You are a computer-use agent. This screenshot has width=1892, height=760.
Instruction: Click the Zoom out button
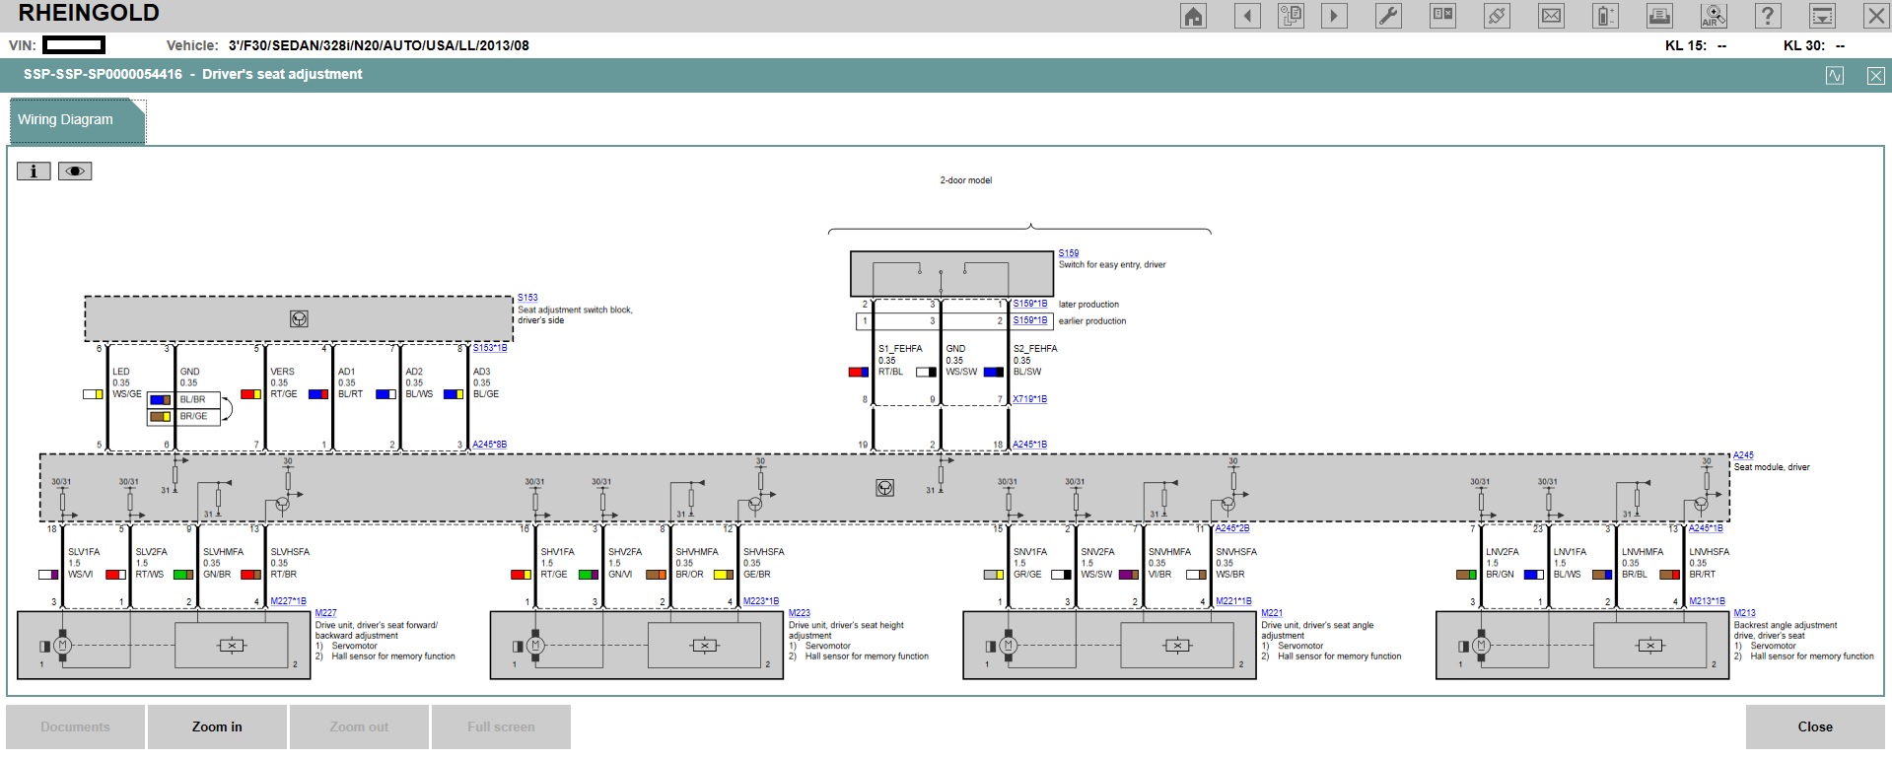[x=359, y=727]
